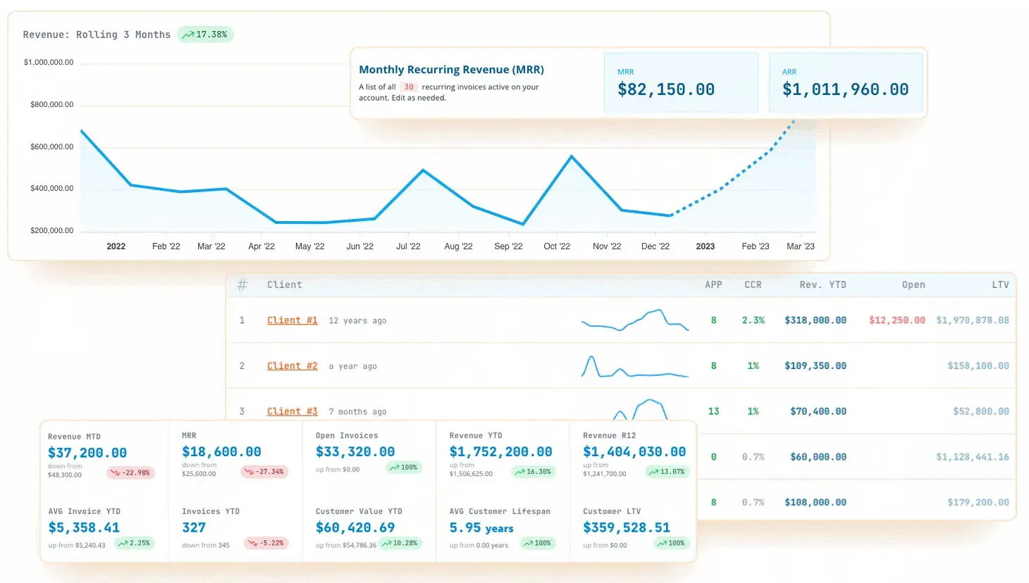Click the -27.34% down trend badge
This screenshot has height=583, width=1029.
(264, 472)
